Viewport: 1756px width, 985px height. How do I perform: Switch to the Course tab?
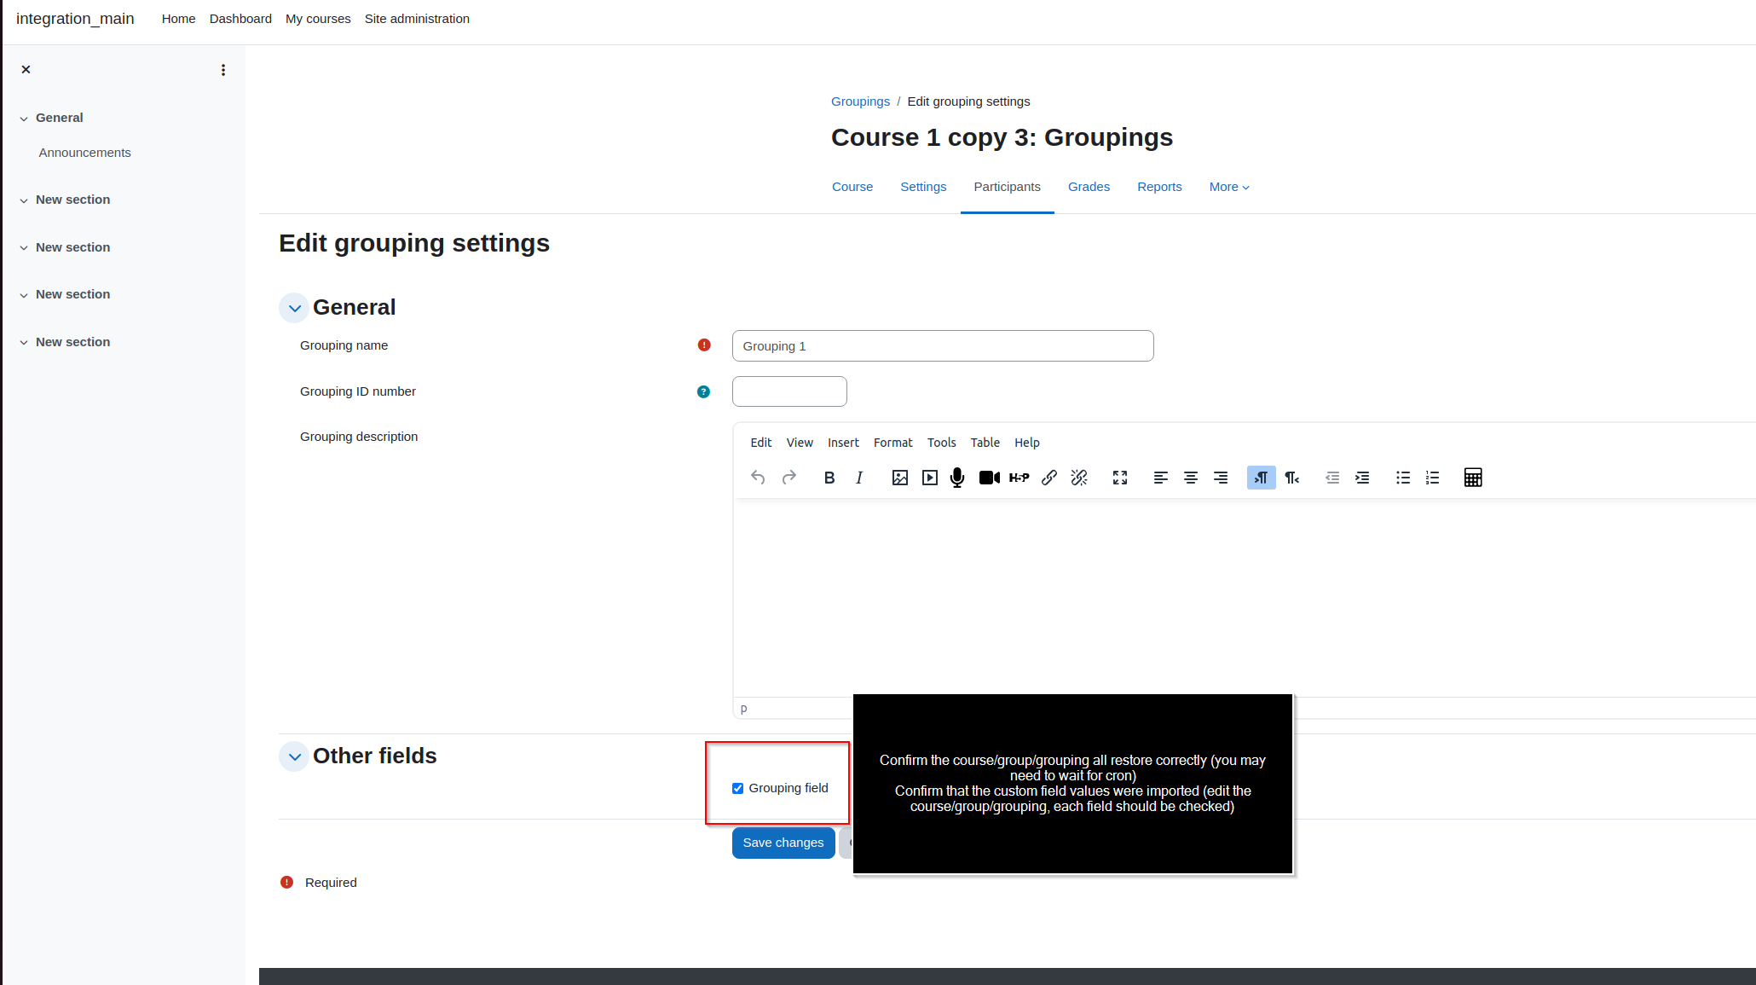852,187
